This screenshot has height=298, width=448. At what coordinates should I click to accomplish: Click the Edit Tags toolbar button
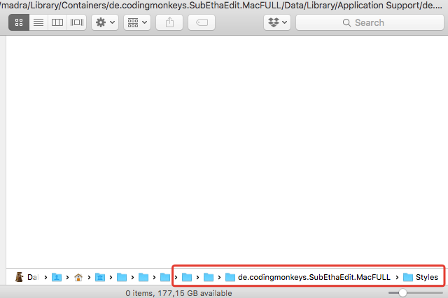pyautogui.click(x=202, y=22)
